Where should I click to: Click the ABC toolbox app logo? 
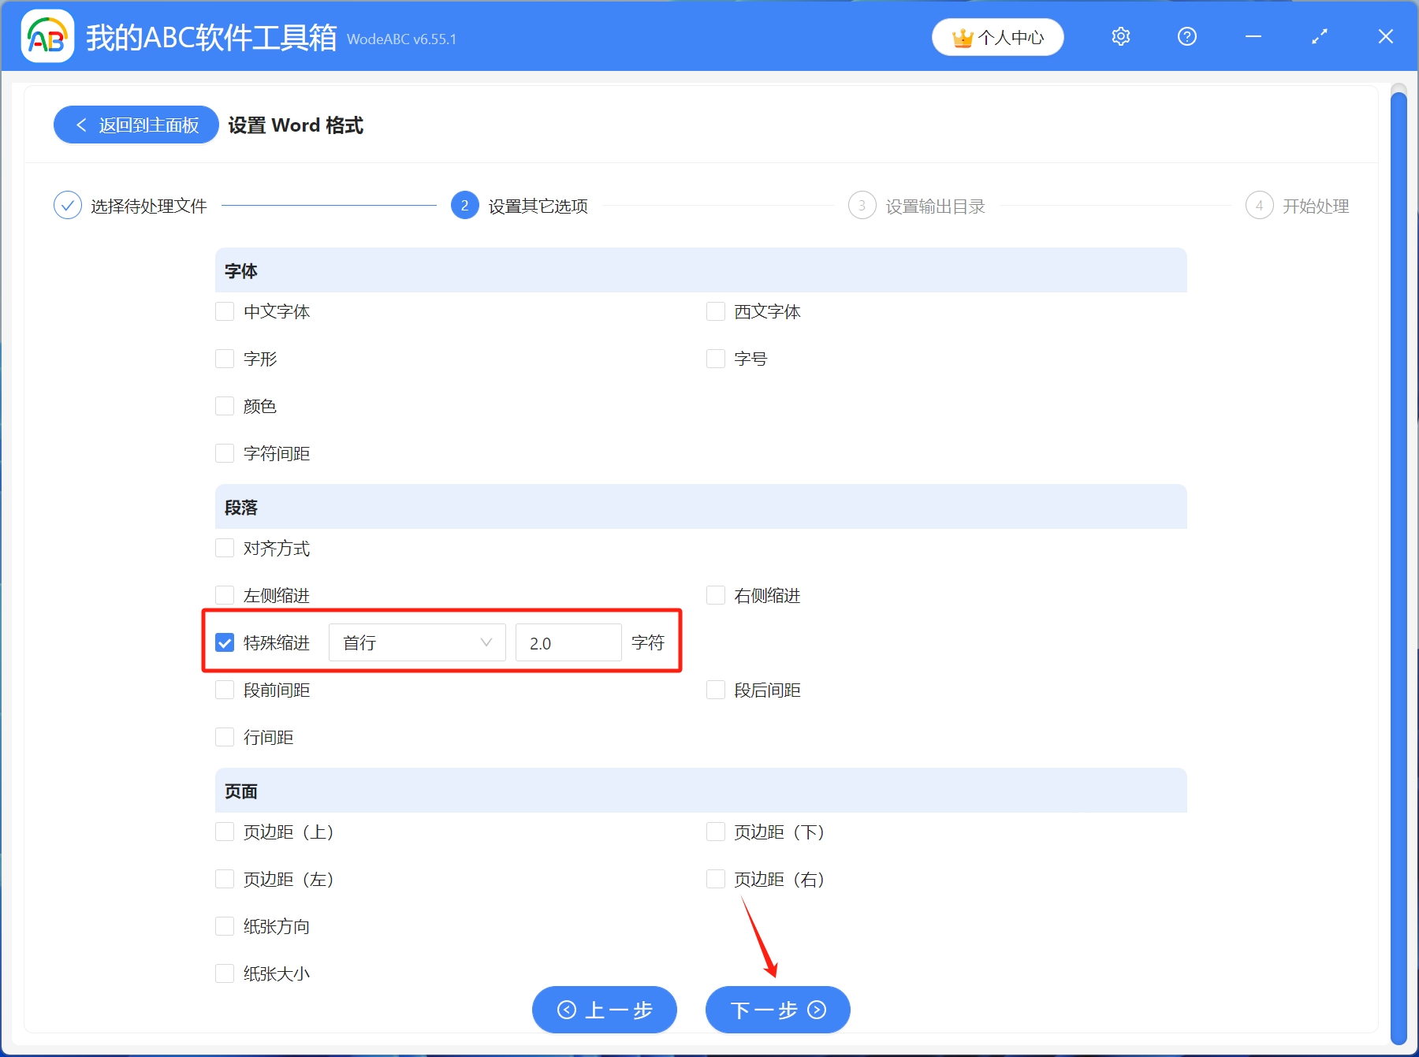pyautogui.click(x=47, y=35)
